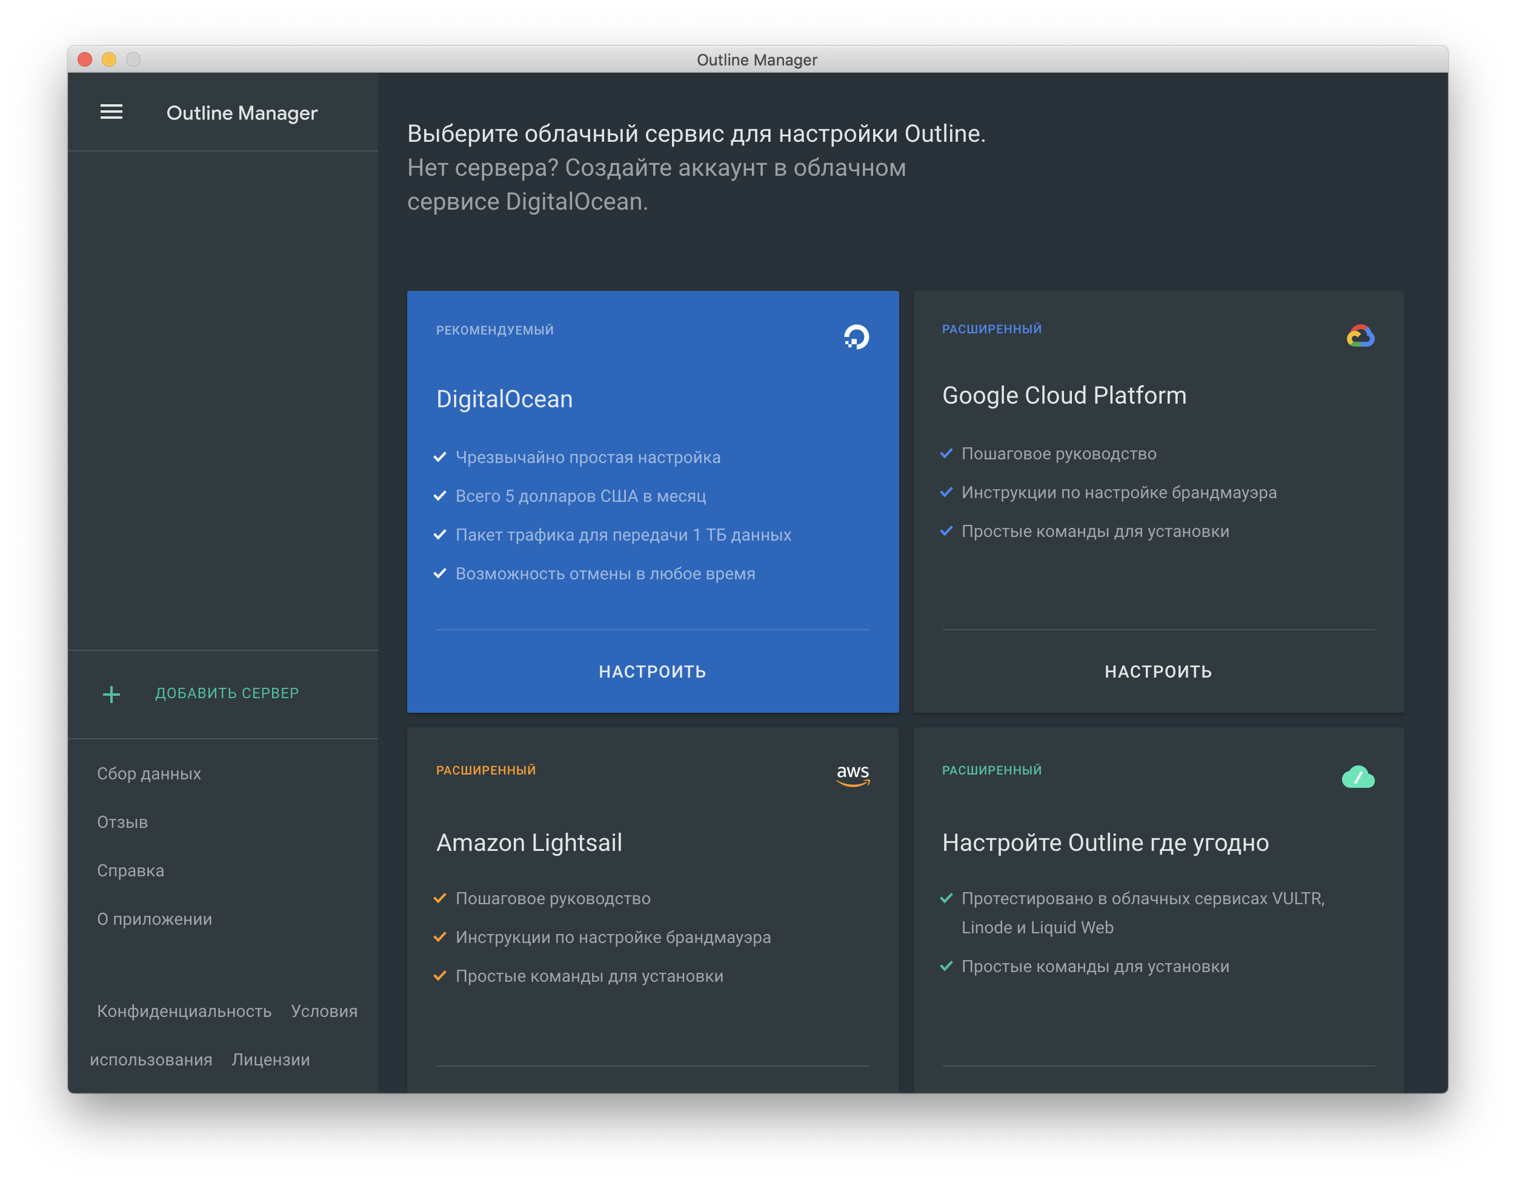
Task: Click the Пакет трафика для передачи 1 ТБ text
Action: [x=623, y=535]
